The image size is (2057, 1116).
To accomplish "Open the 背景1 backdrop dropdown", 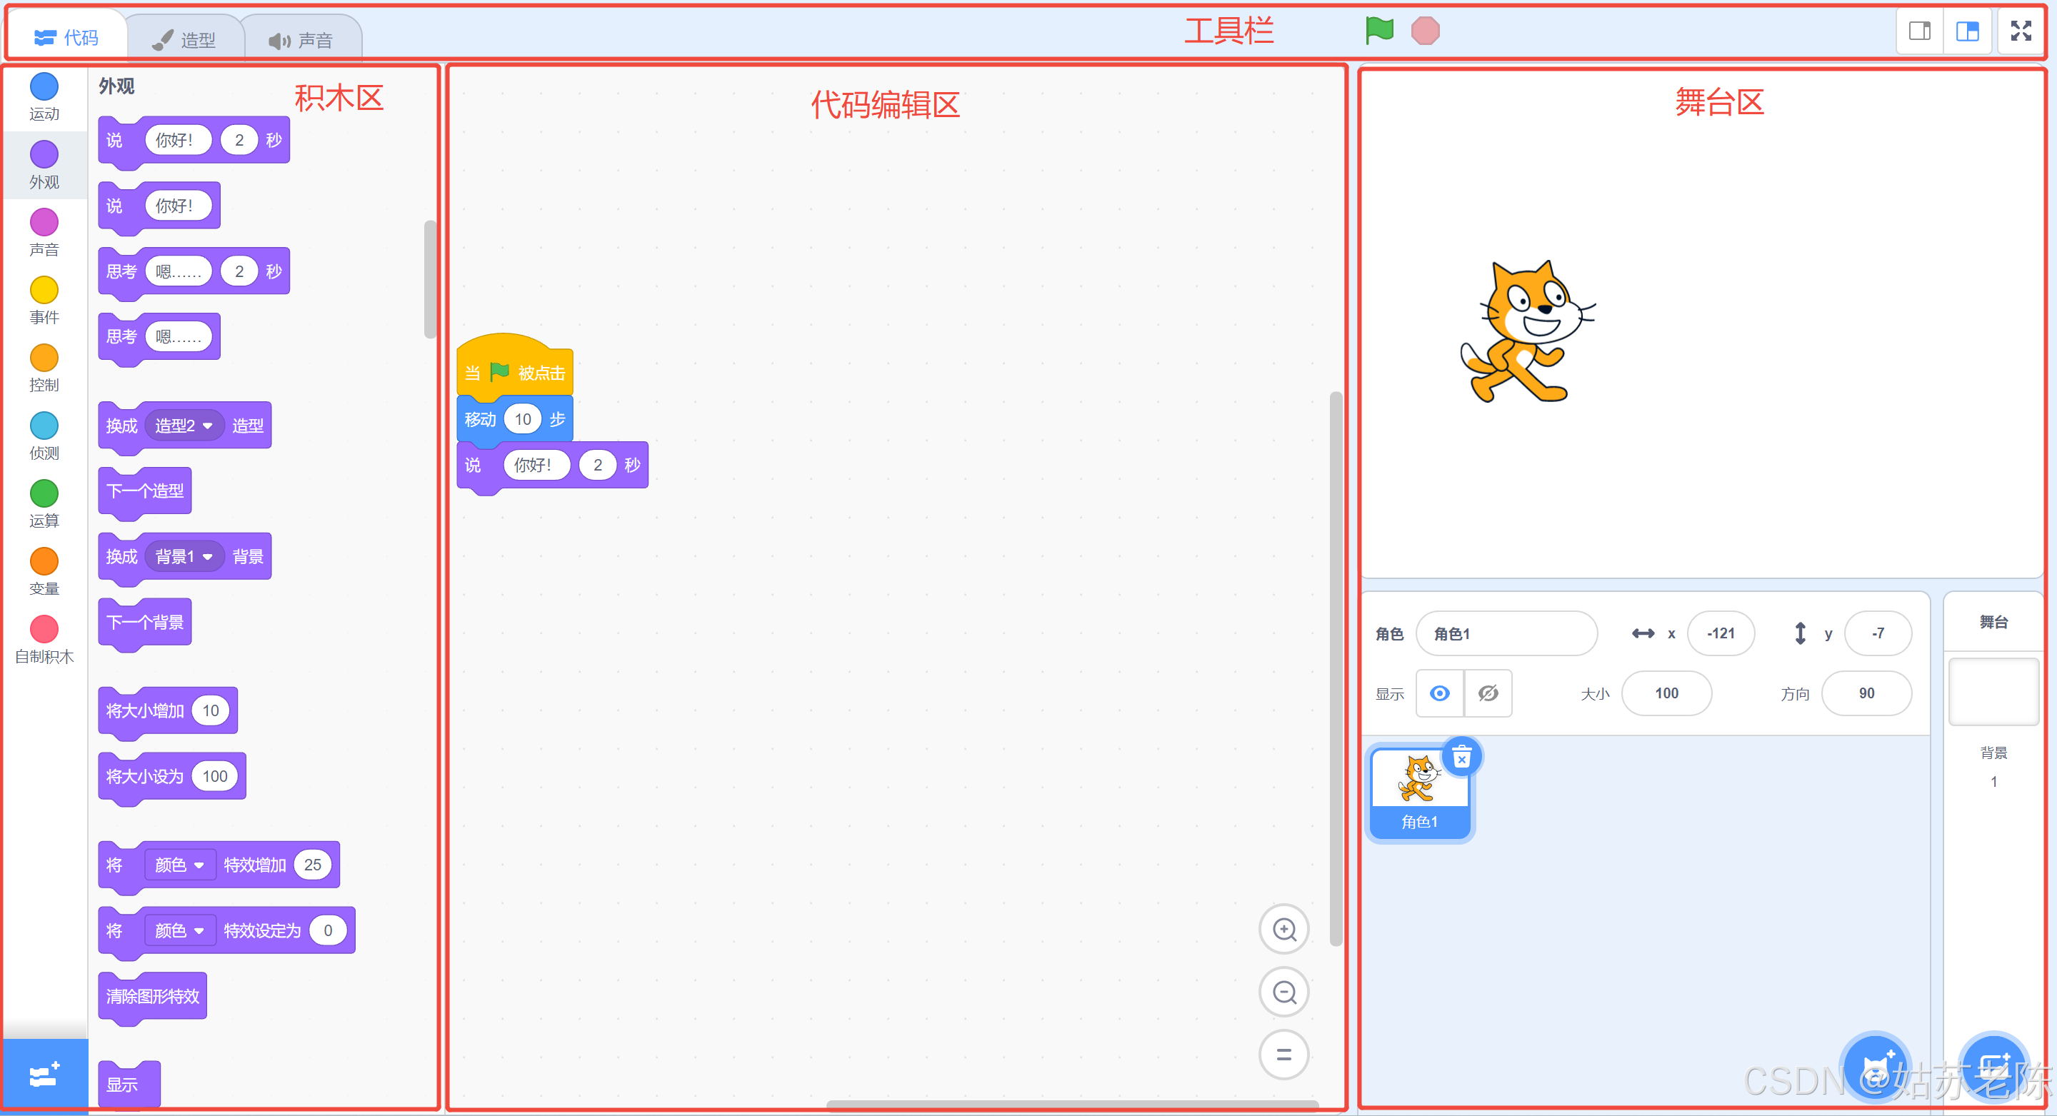I will coord(184,556).
